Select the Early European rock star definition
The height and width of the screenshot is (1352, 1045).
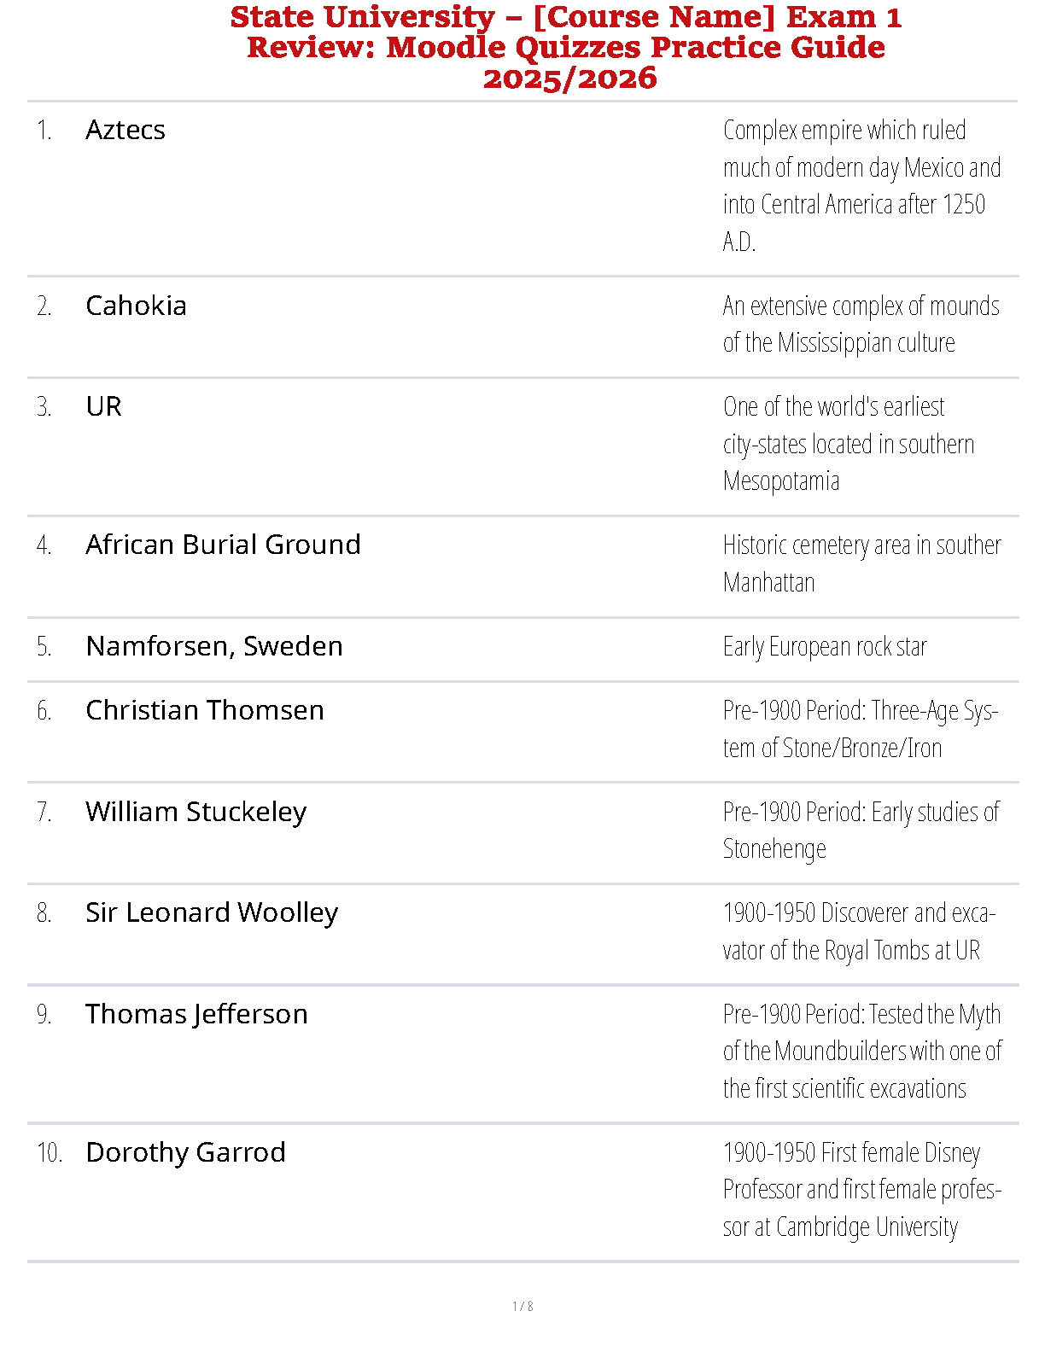tap(825, 647)
